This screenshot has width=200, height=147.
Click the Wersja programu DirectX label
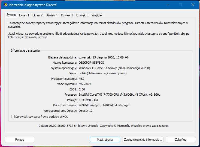tap(60, 111)
